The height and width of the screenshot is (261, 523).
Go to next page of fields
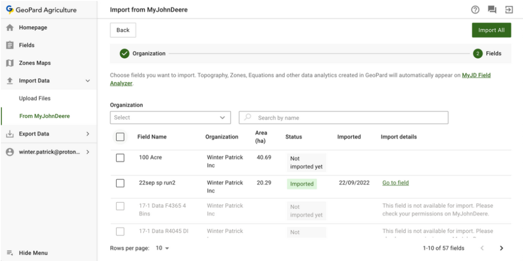[x=501, y=248]
